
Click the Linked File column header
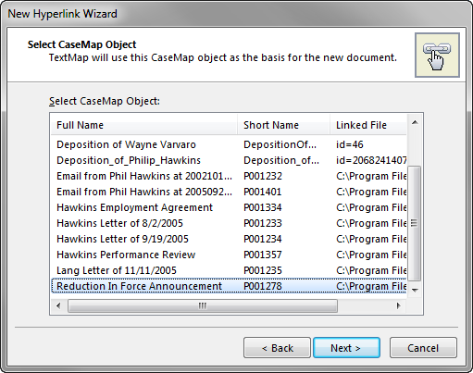coord(368,125)
